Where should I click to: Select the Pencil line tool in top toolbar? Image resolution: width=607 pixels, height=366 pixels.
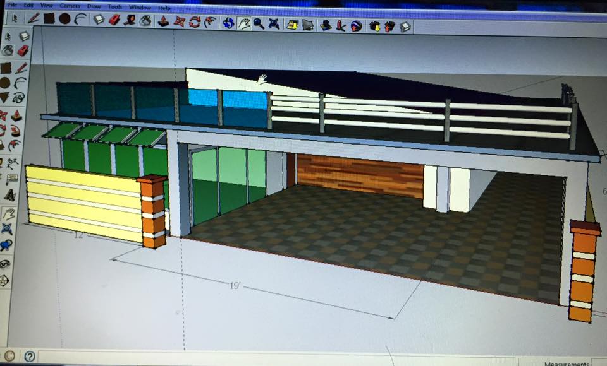click(x=34, y=18)
